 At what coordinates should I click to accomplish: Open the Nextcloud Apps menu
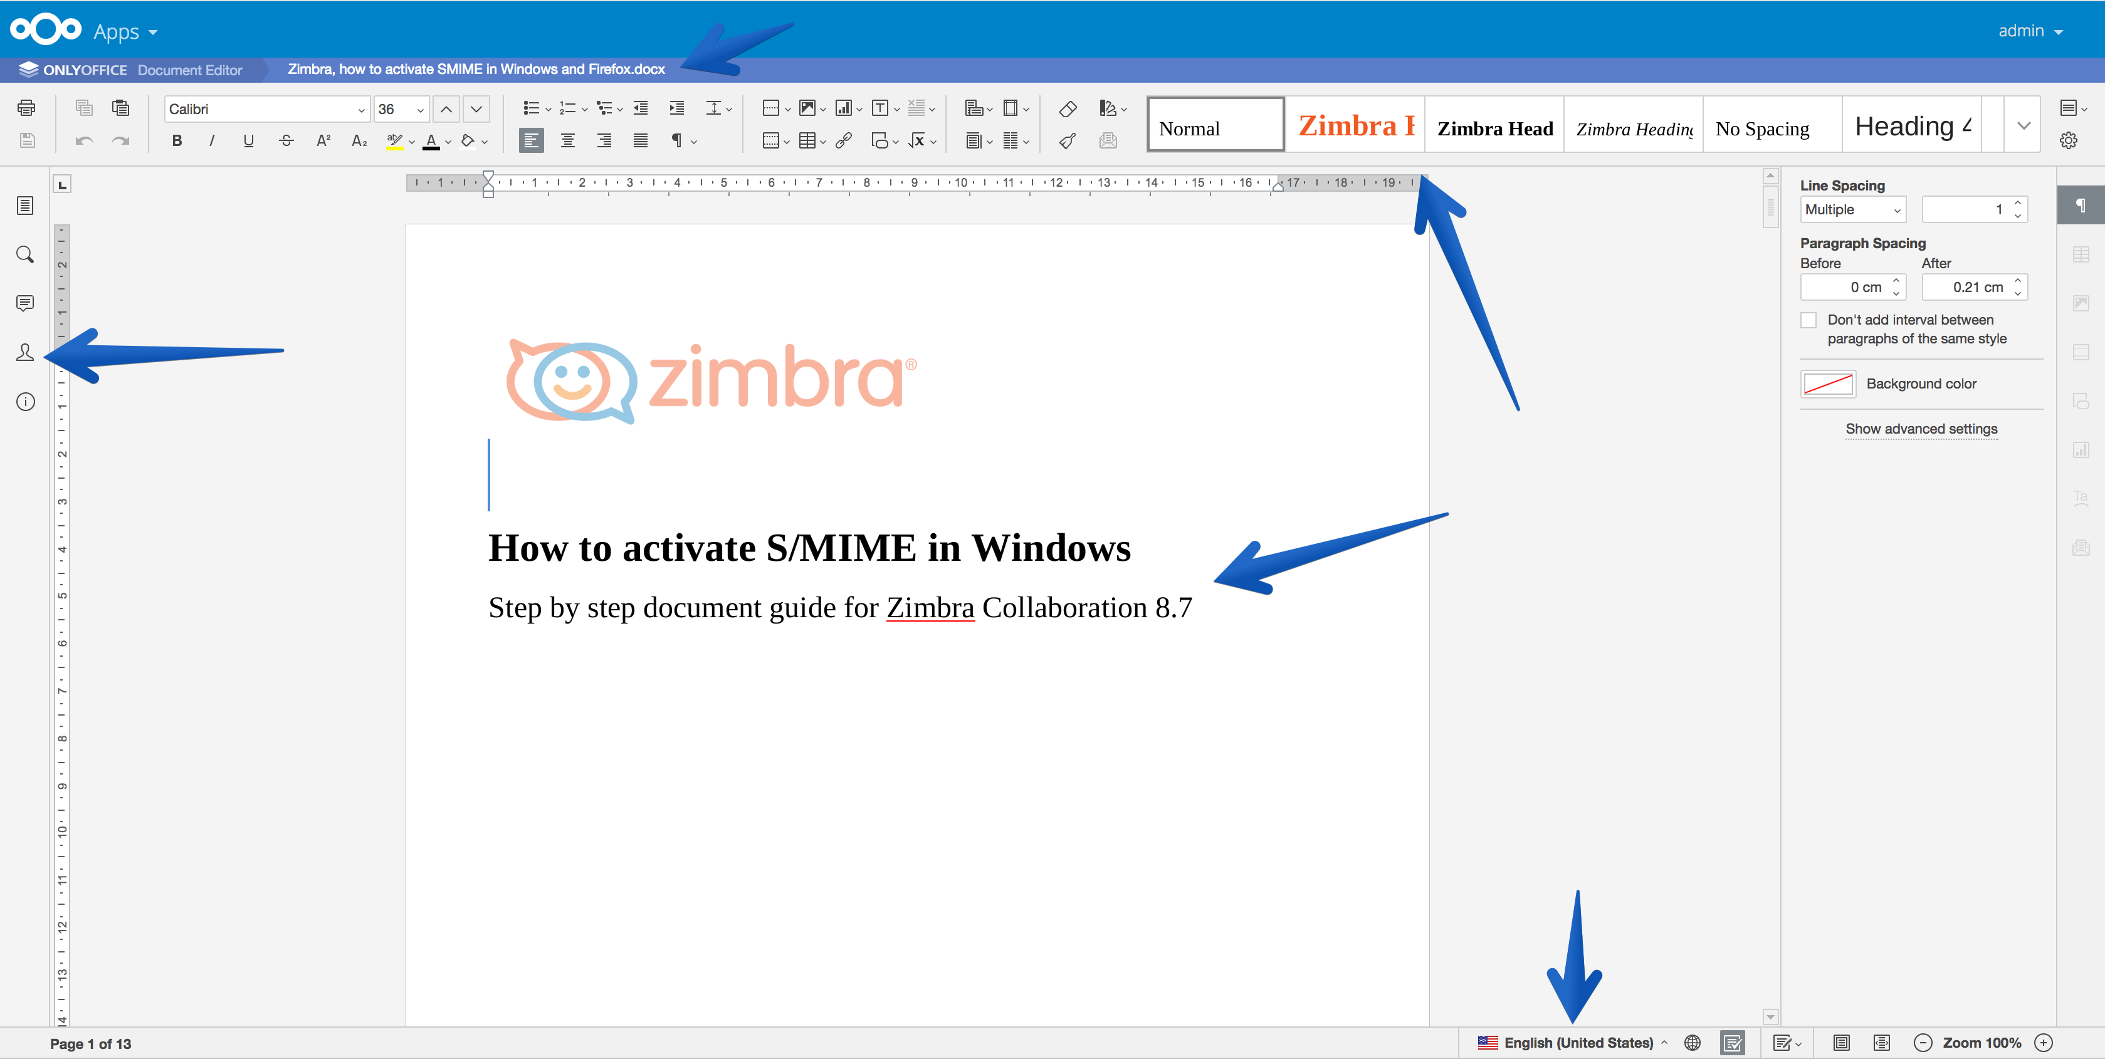click(125, 32)
